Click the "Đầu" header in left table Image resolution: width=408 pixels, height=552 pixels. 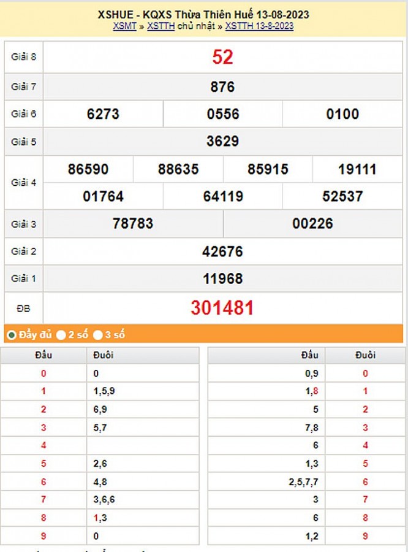point(43,355)
